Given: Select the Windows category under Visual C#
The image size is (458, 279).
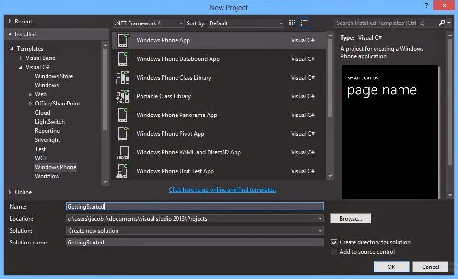Looking at the screenshot, I should (x=47, y=85).
